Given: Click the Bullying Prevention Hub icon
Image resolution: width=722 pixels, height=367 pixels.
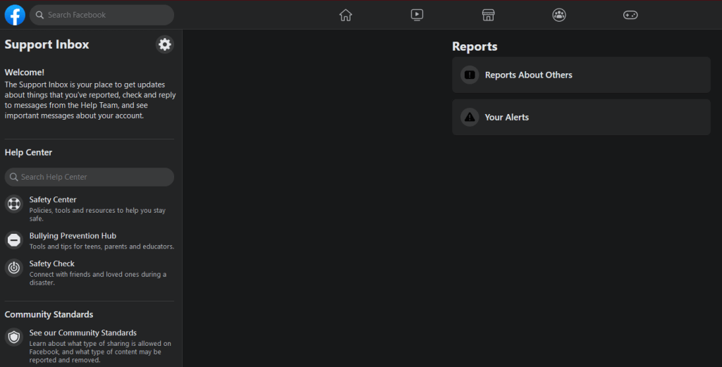Looking at the screenshot, I should 14,240.
